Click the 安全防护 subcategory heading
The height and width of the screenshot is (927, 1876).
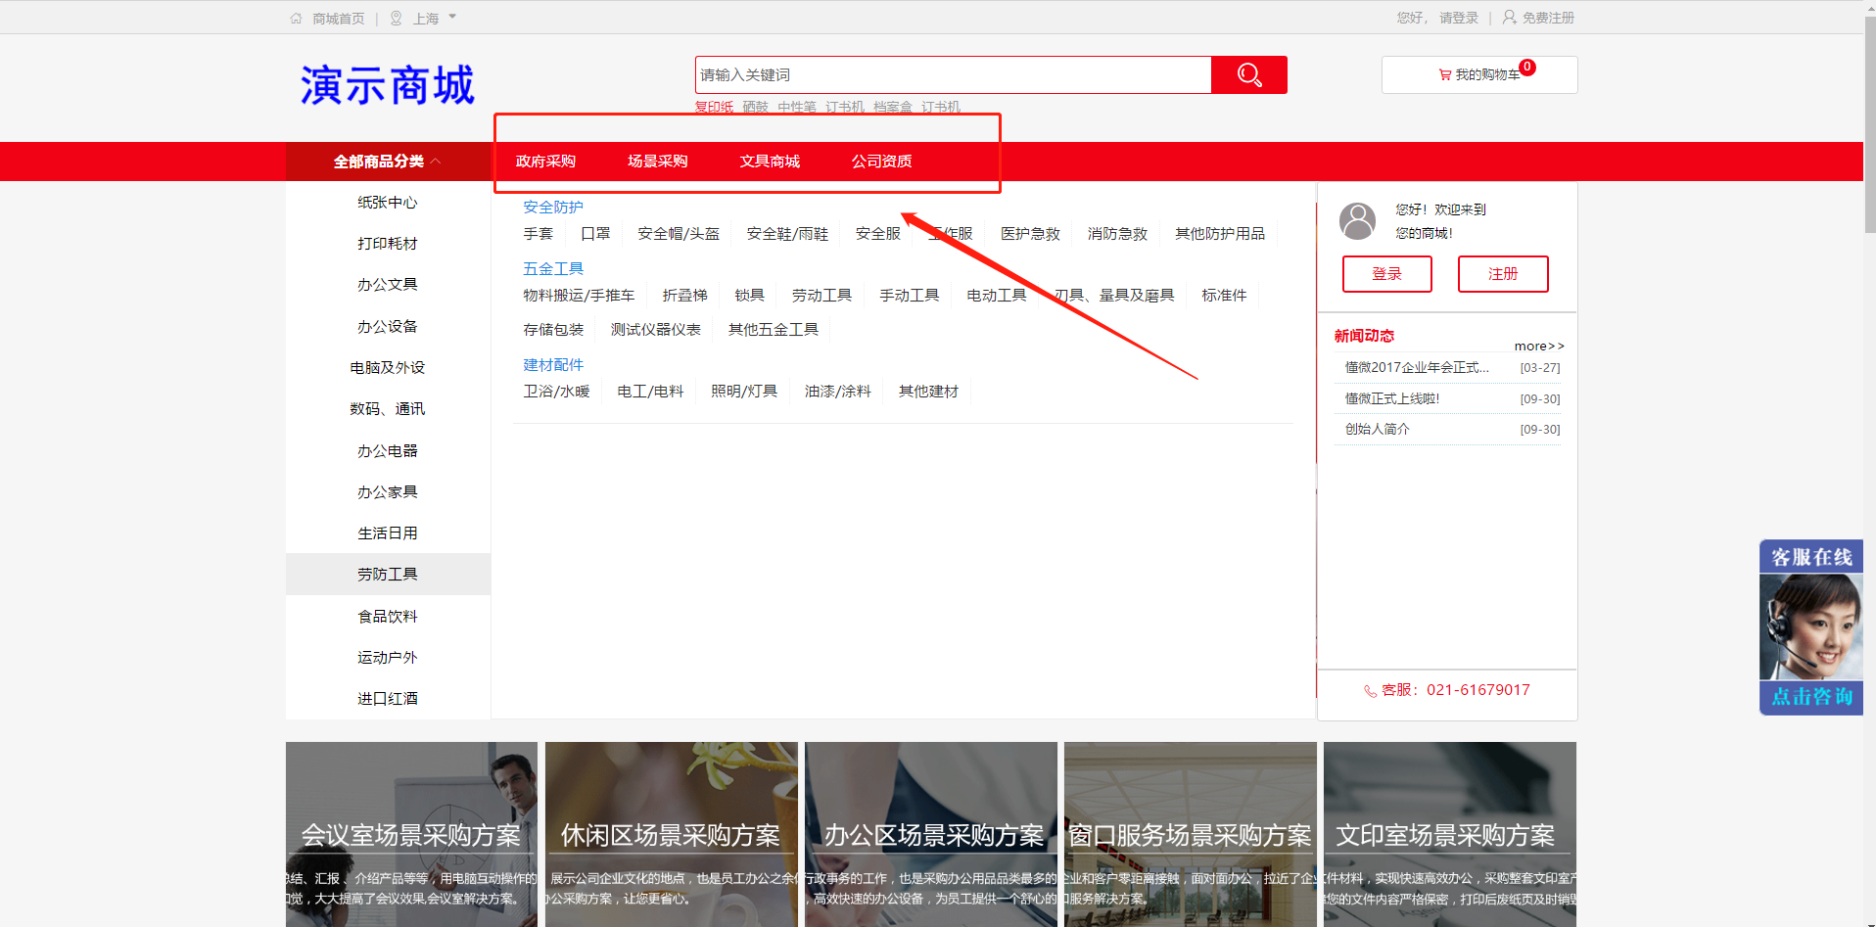coord(553,208)
